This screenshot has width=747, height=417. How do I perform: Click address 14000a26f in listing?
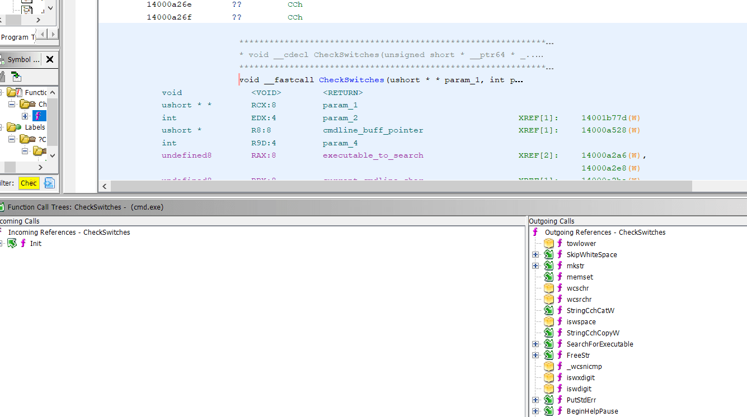pyautogui.click(x=170, y=17)
